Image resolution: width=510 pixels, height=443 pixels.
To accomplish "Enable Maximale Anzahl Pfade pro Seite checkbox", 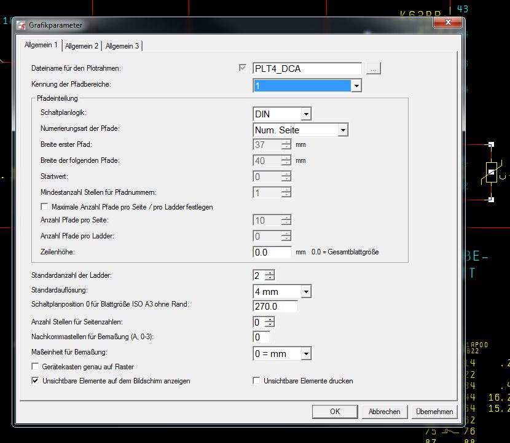I will coord(44,206).
